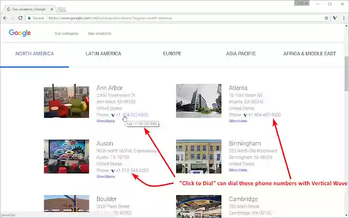The image size is (349, 218).
Task: Click the Birmingham heading
Action: [245, 143]
